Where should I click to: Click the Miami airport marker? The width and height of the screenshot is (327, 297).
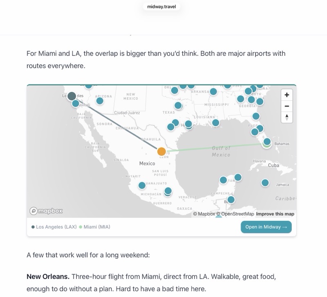(x=267, y=141)
